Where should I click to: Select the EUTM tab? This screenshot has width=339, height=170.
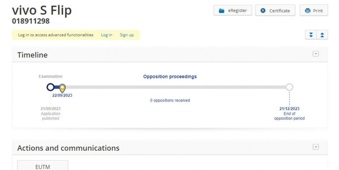pos(43,167)
